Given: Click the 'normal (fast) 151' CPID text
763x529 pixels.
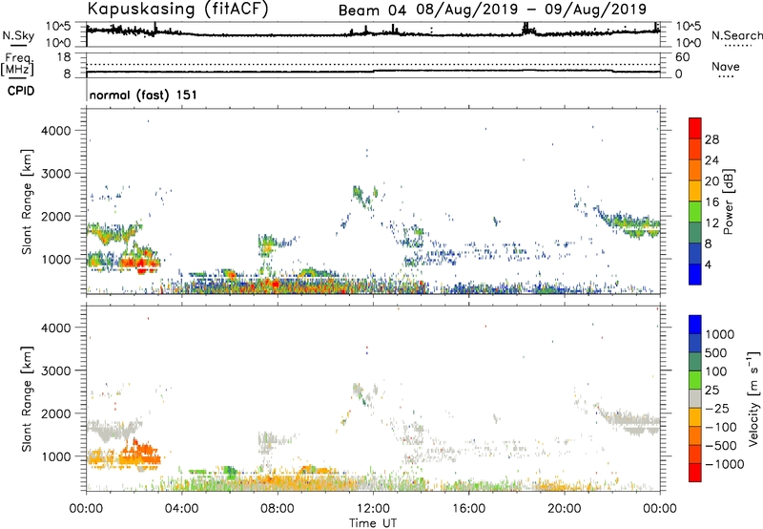Looking at the screenshot, I should 143,95.
